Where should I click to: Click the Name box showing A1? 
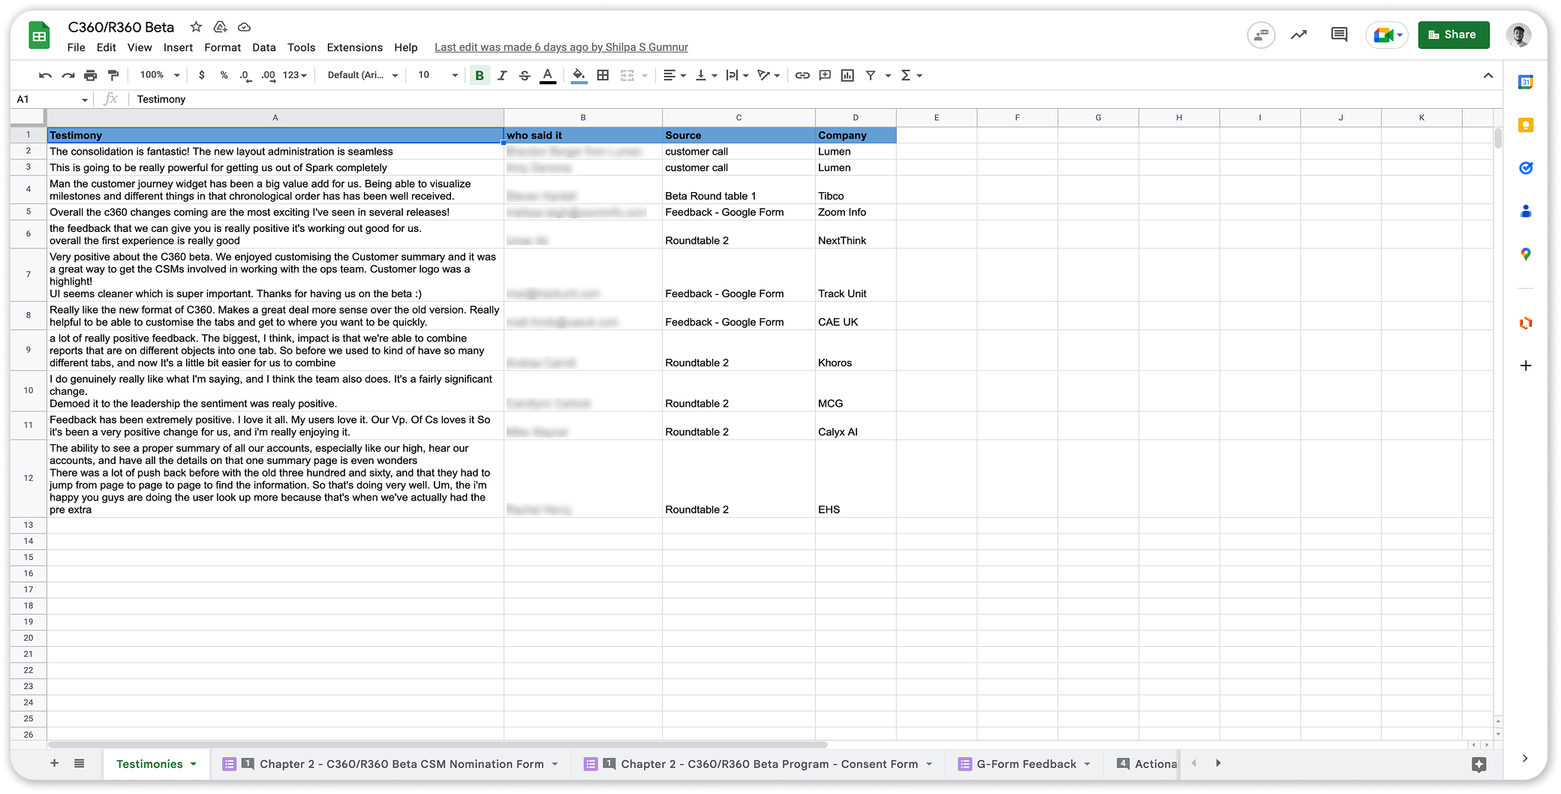coord(51,99)
